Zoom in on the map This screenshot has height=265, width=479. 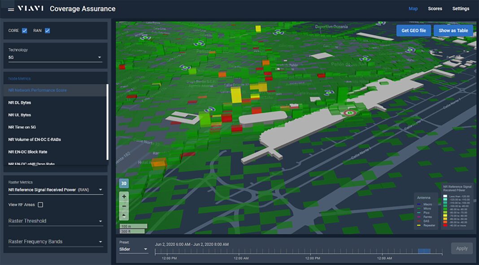pos(123,196)
